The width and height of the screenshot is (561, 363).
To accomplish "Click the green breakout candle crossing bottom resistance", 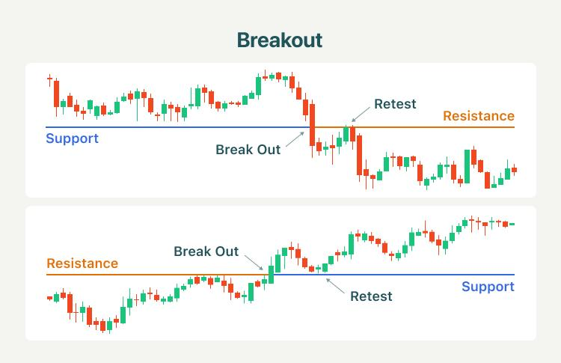I will click(x=272, y=275).
